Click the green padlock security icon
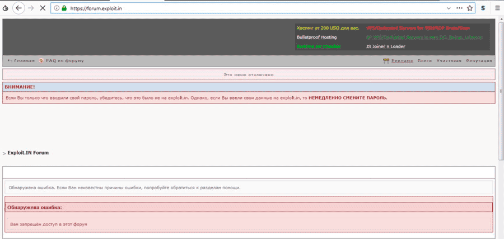This screenshot has height=239, width=504. point(64,8)
